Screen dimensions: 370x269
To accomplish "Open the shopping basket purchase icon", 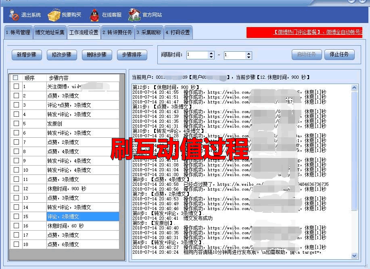I will (x=54, y=15).
